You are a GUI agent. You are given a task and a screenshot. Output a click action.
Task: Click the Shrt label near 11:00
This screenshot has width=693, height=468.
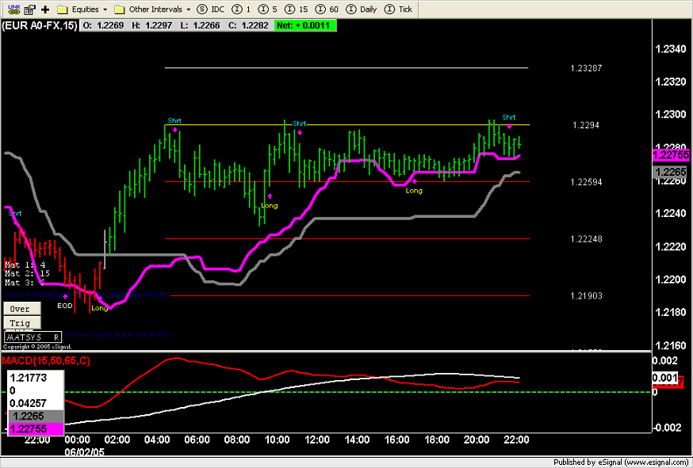point(299,124)
